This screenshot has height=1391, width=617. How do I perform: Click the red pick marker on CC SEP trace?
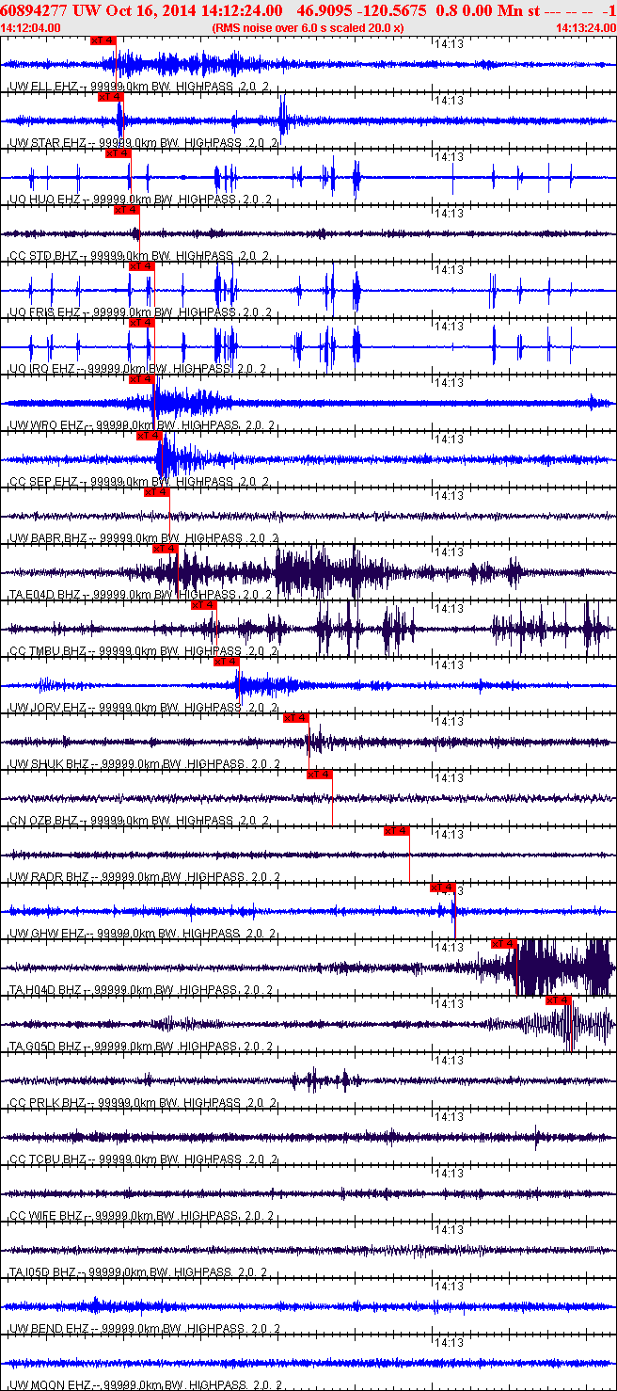[x=149, y=436]
